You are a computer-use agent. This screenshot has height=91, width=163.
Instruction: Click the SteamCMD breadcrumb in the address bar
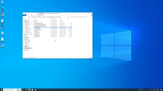[x=34, y=17]
